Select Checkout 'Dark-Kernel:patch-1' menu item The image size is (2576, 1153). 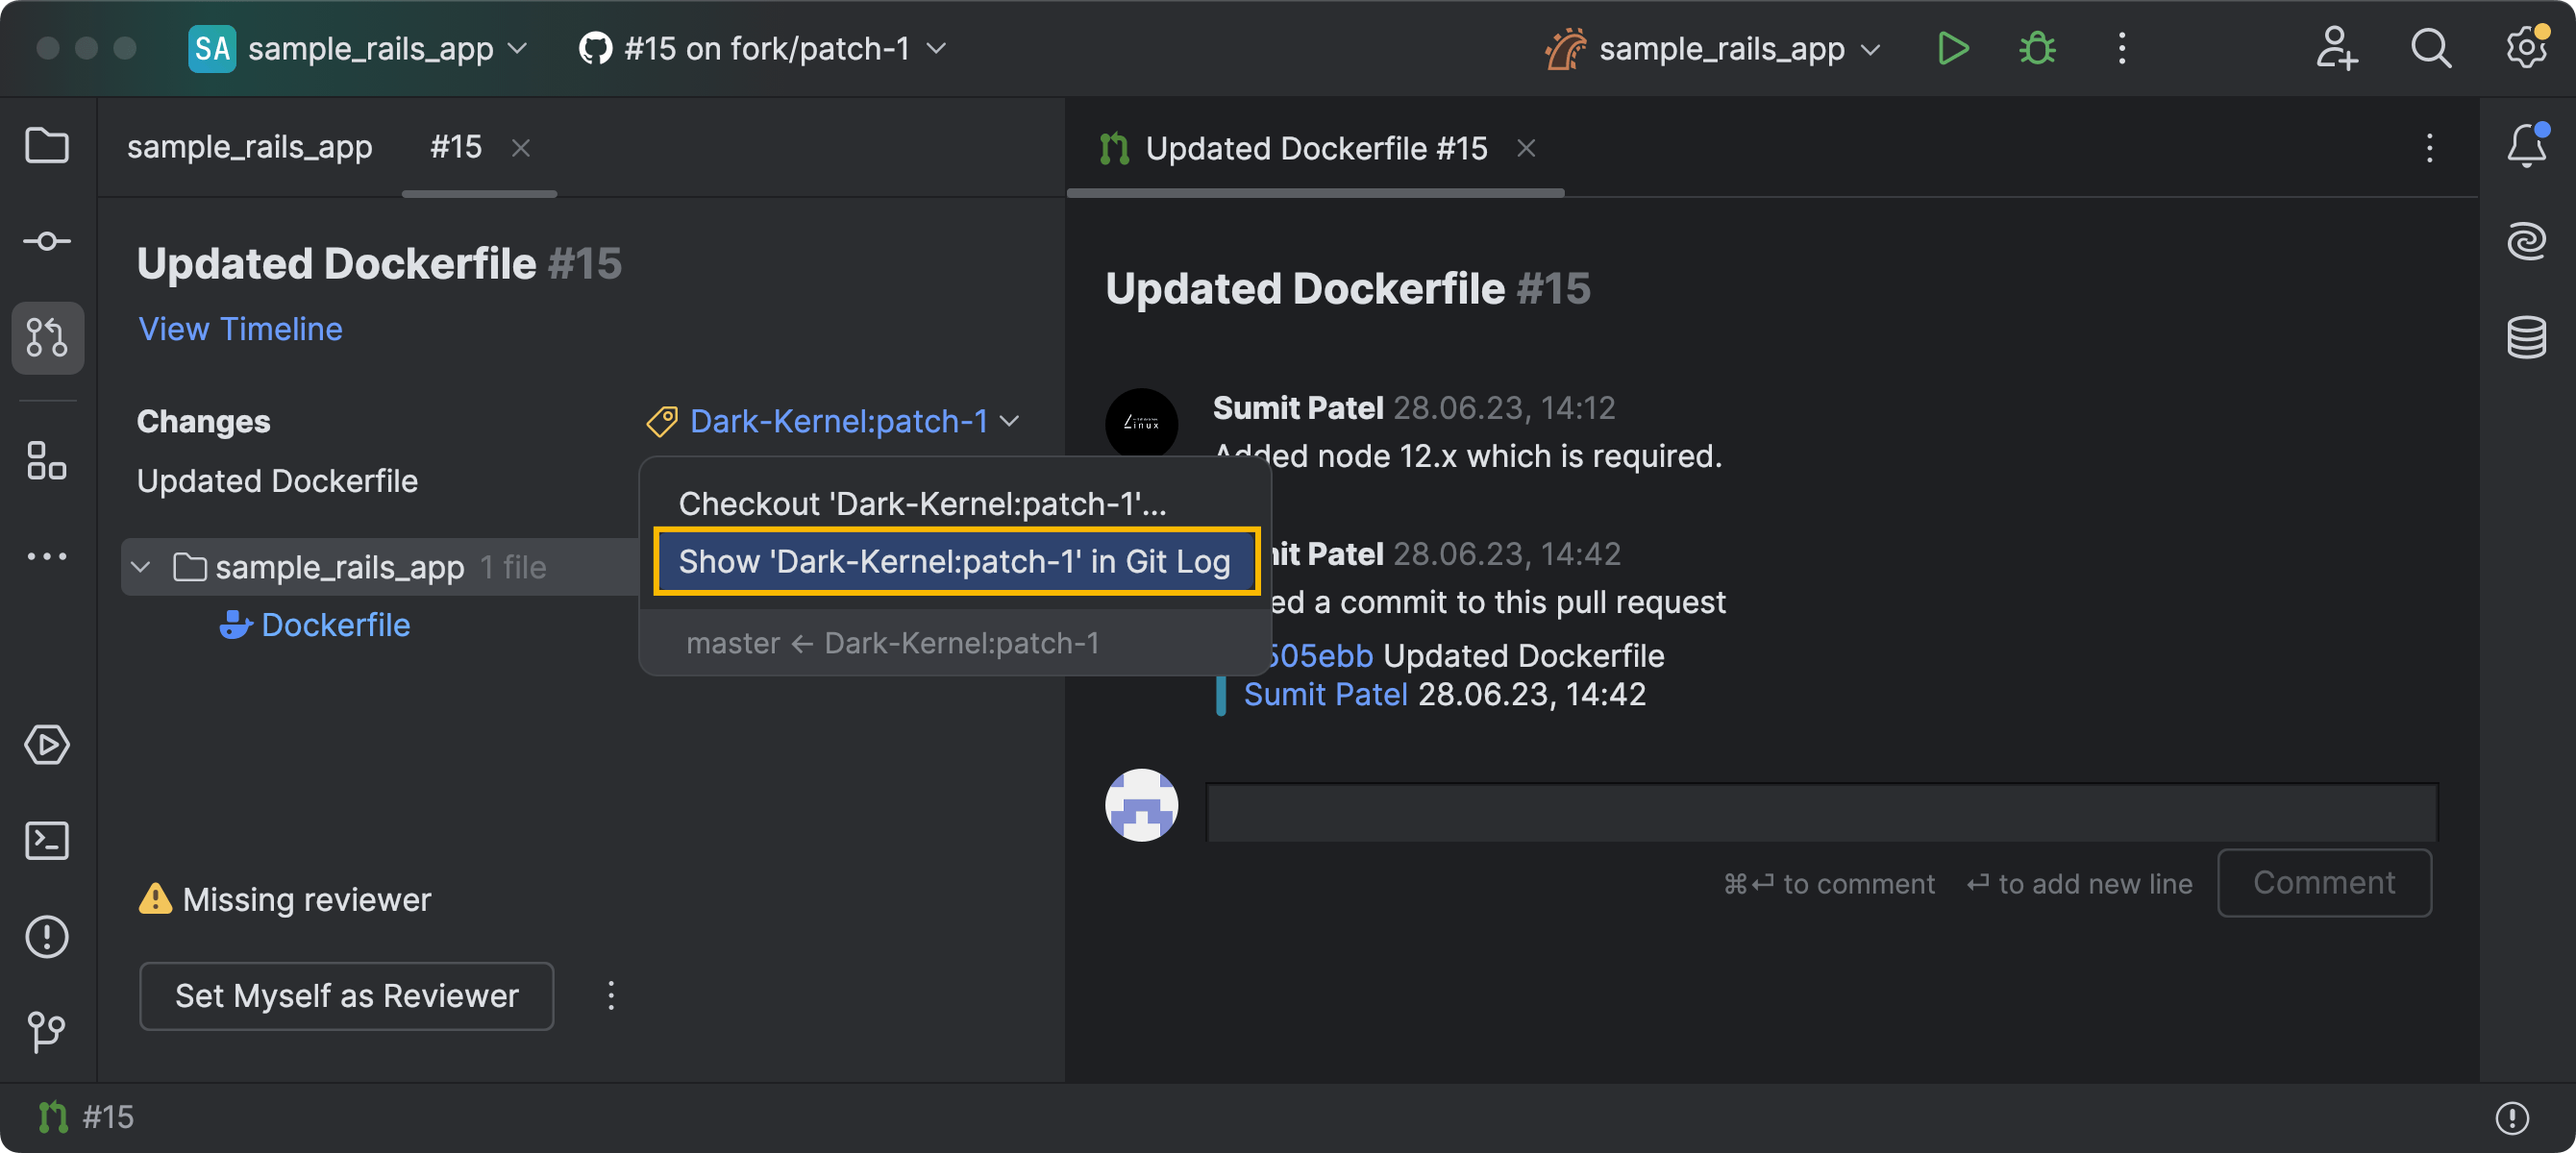(921, 503)
